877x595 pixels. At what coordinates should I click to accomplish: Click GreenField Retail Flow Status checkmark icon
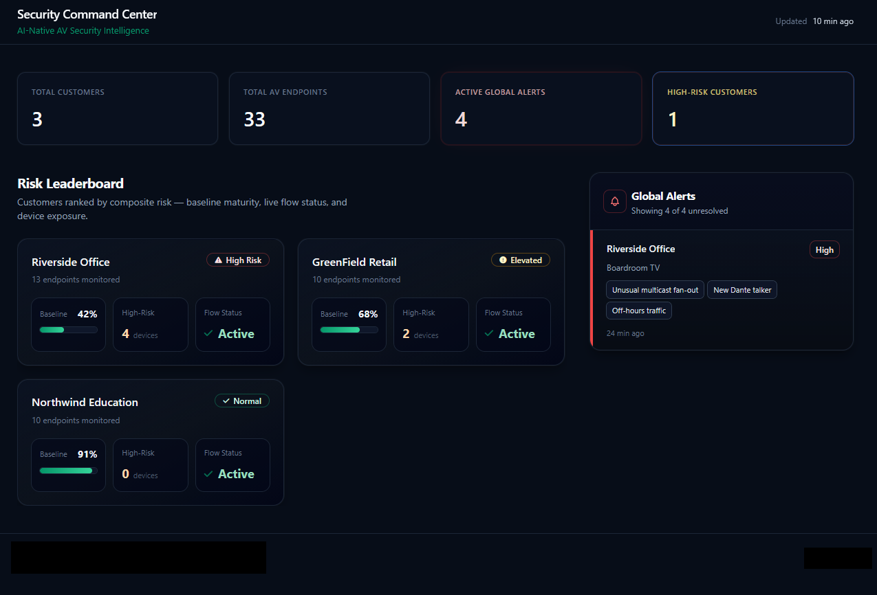[489, 333]
